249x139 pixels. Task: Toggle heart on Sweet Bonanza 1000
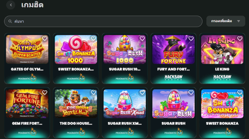coord(94,39)
